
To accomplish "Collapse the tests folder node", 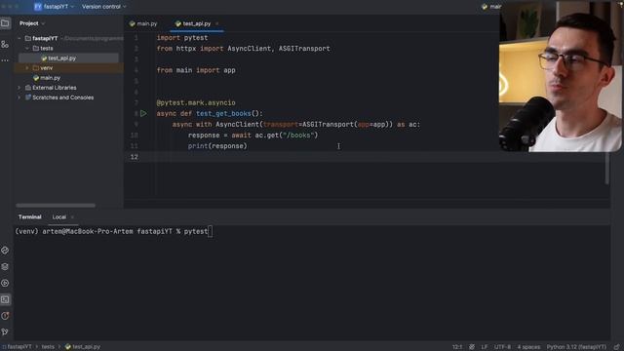I will coord(27,48).
